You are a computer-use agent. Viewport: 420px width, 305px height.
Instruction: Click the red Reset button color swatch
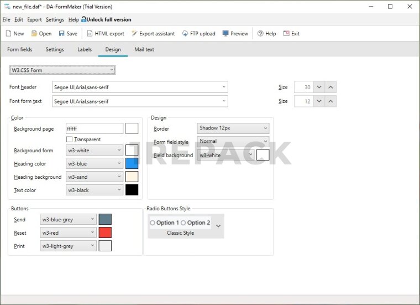click(x=105, y=232)
